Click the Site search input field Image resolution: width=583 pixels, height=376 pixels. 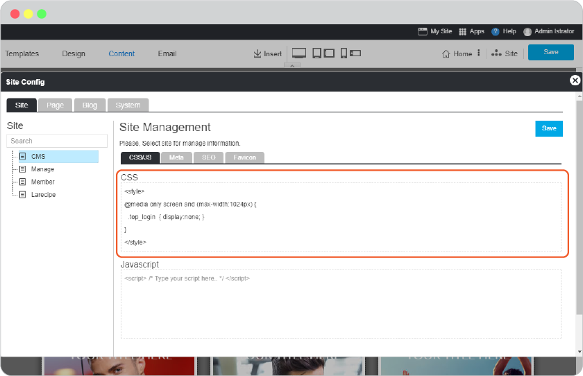tap(57, 141)
